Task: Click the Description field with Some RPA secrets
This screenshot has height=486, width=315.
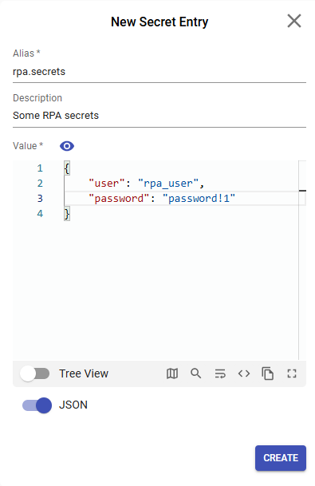Action: (x=159, y=116)
